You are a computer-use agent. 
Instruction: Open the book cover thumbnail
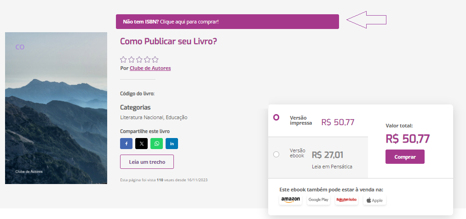coord(56,108)
